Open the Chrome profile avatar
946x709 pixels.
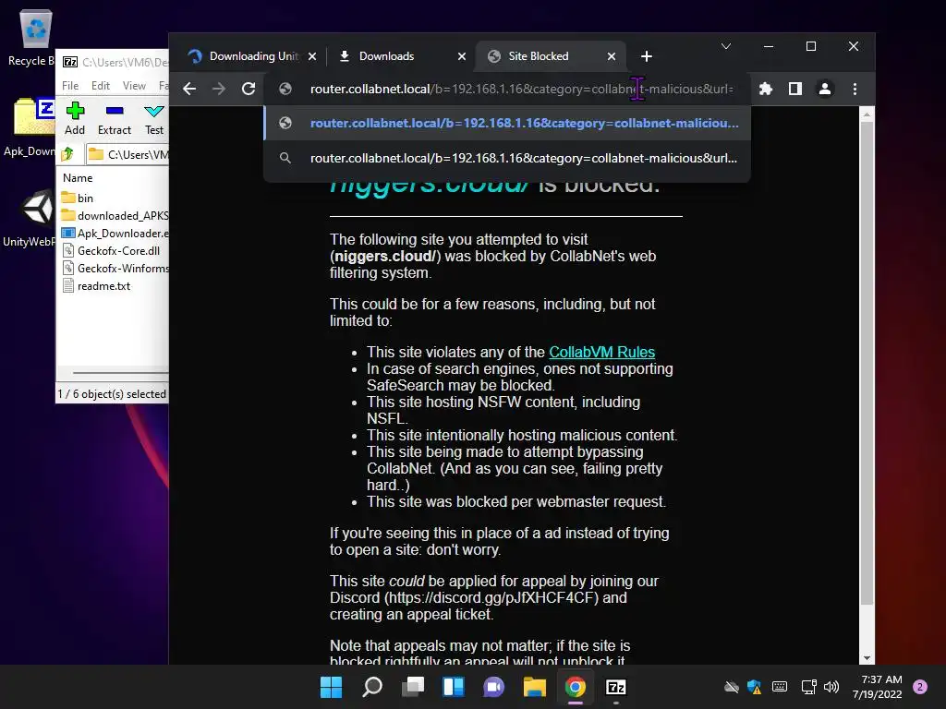click(825, 90)
